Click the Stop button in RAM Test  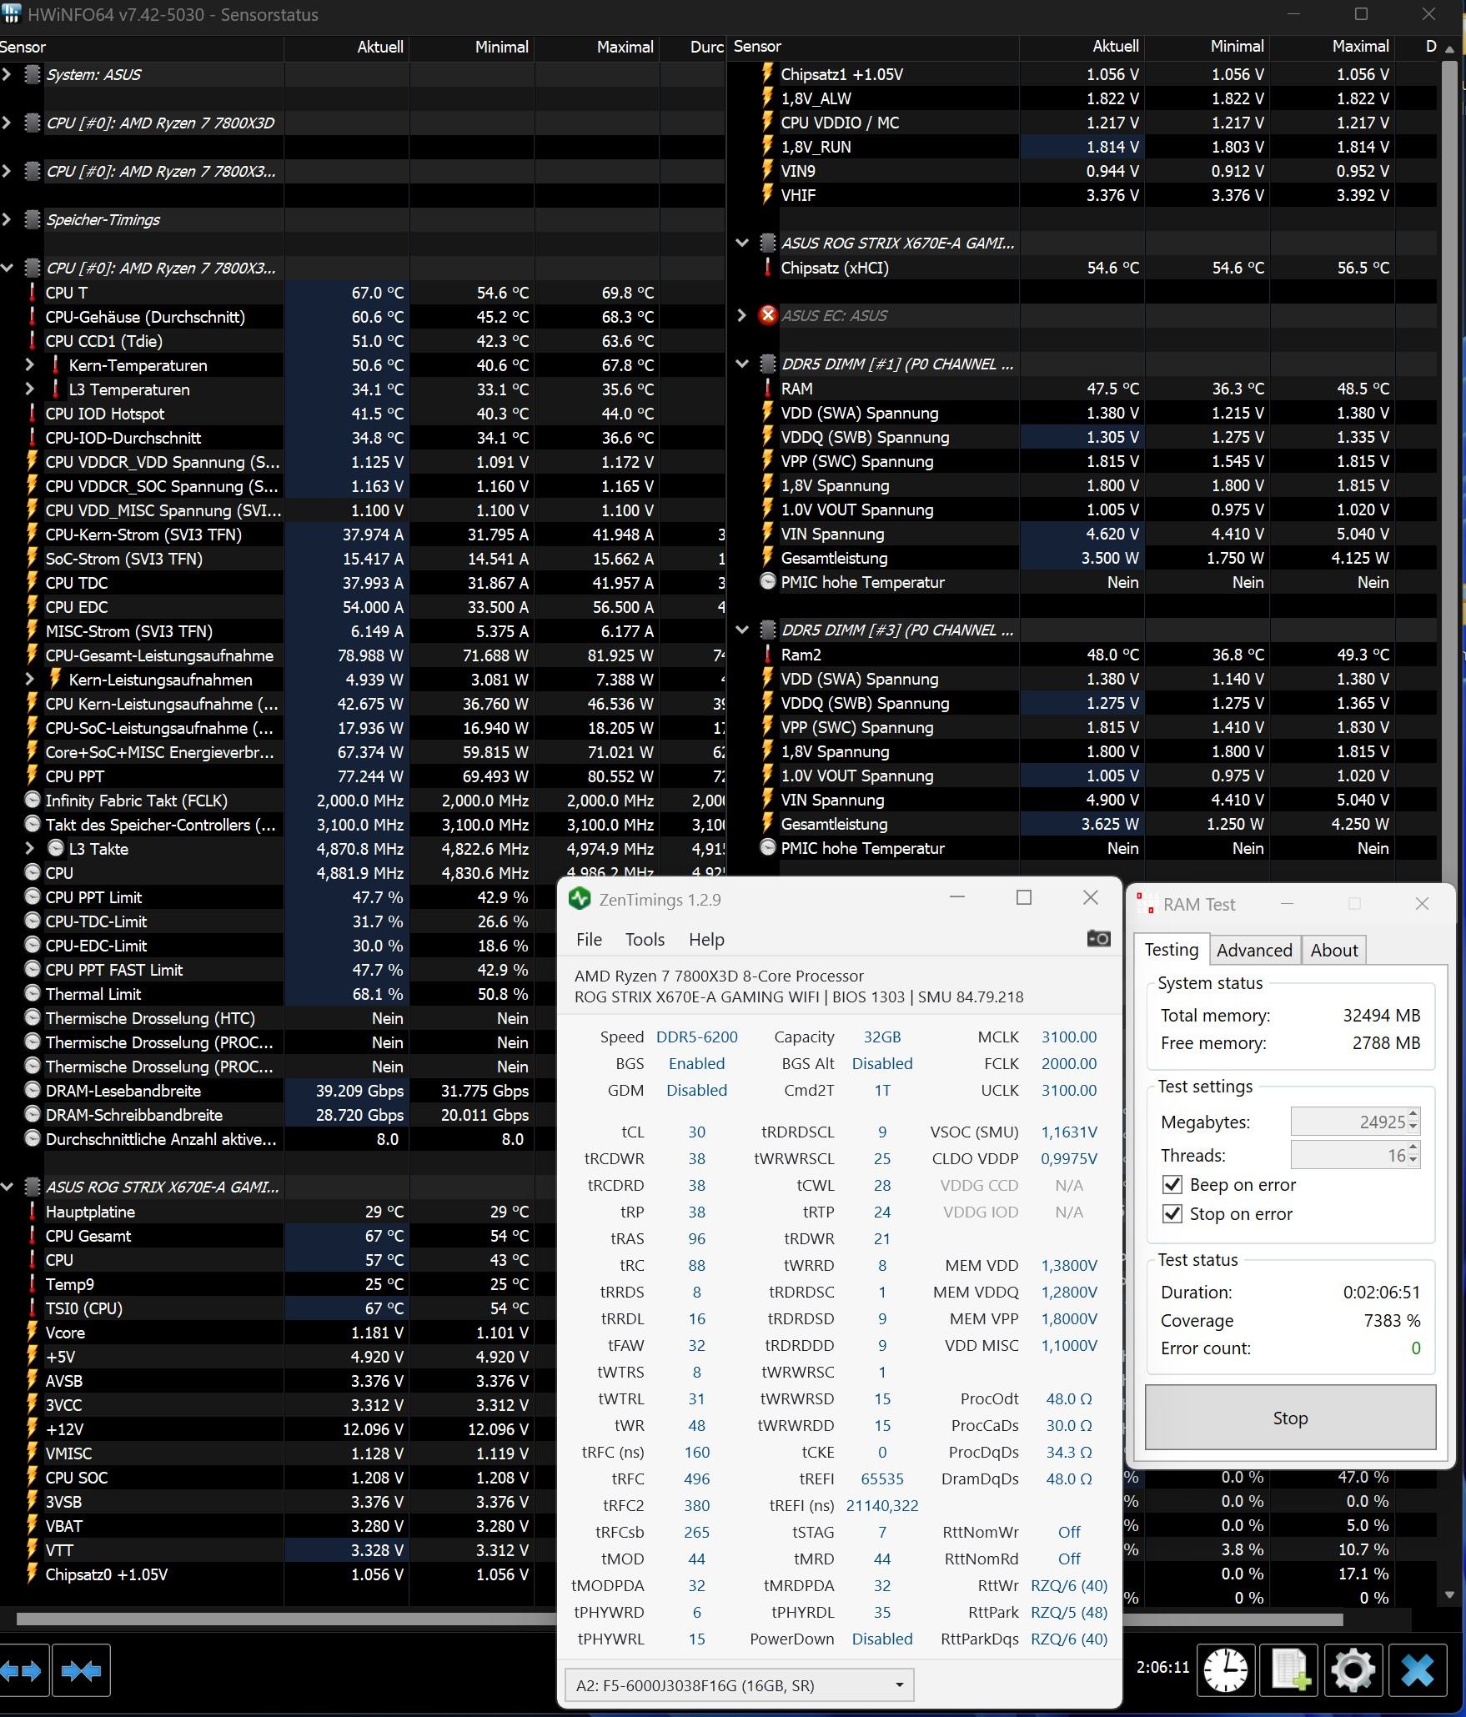pyautogui.click(x=1290, y=1418)
